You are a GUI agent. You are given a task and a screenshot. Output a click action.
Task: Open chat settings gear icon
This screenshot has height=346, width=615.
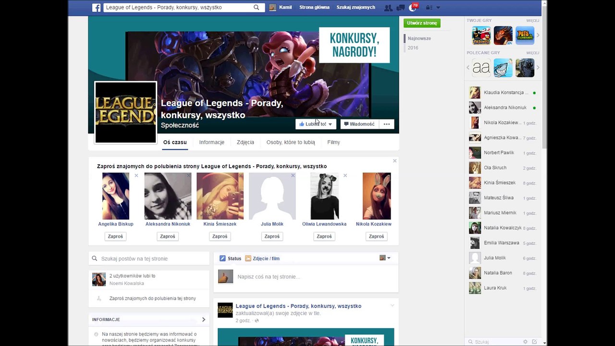click(525, 342)
